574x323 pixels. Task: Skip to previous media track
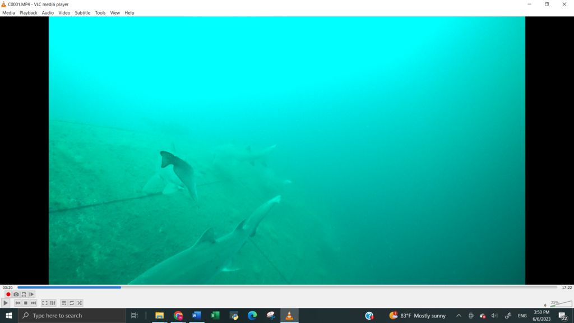point(18,303)
